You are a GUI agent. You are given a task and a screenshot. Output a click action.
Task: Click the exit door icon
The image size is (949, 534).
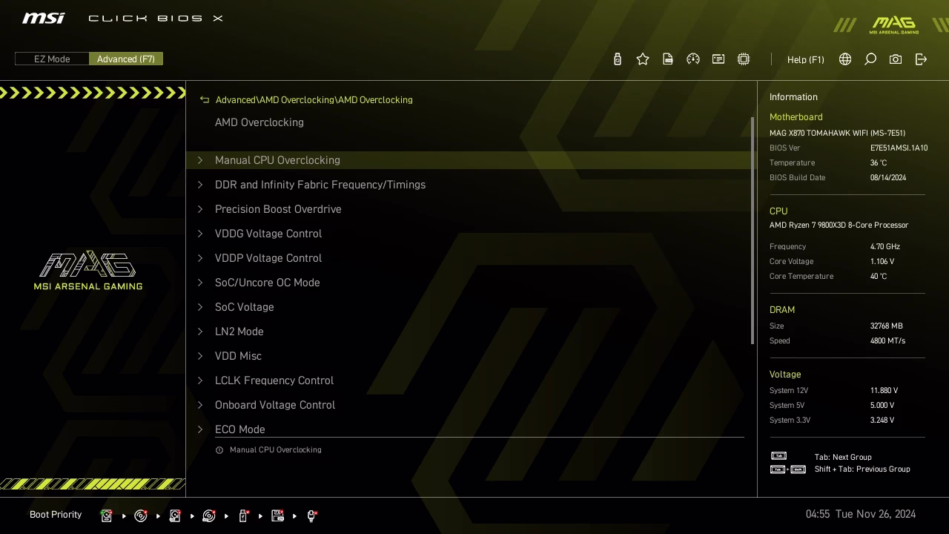[921, 59]
